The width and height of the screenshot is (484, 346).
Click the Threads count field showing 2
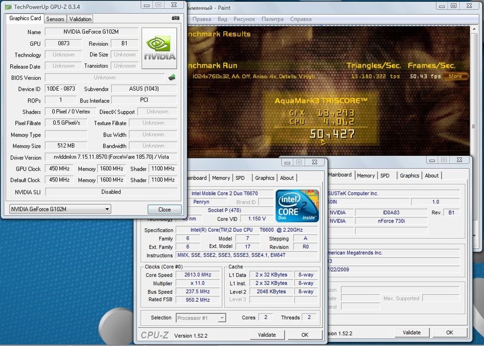click(309, 317)
